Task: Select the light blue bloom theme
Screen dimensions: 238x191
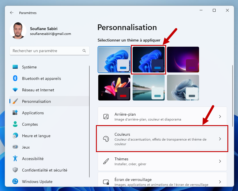Action: [114, 60]
